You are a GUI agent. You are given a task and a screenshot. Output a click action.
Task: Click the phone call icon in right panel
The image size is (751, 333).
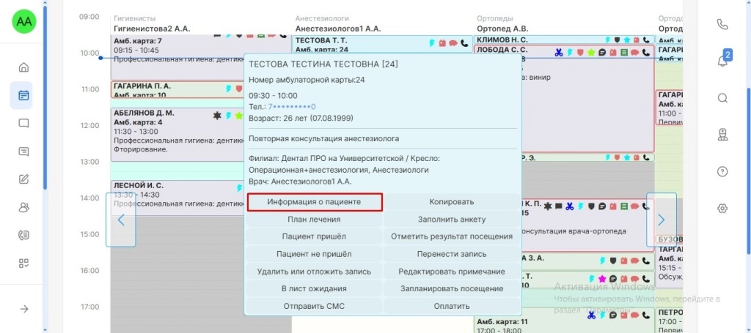tap(722, 24)
